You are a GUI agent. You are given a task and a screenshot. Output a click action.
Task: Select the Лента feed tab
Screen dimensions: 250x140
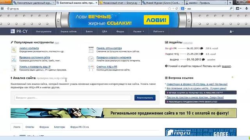[x=17, y=127]
